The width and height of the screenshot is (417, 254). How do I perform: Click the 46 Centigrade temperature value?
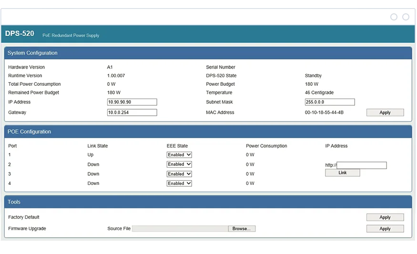pos(319,92)
